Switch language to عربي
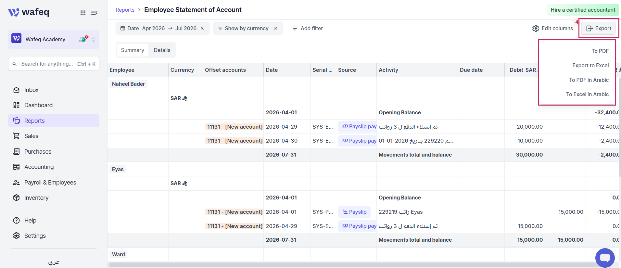Screen dimensions: 621x268 pyautogui.click(x=54, y=262)
